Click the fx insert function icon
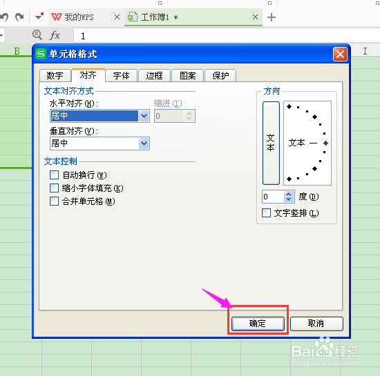380x376 pixels. pos(55,35)
